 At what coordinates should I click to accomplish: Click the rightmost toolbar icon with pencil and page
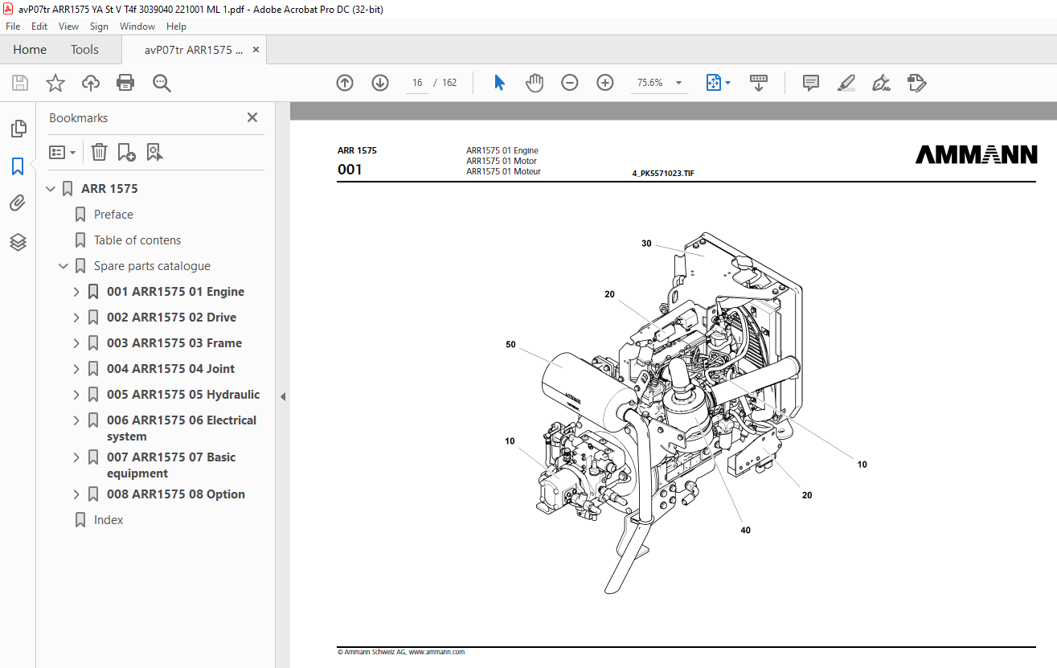917,83
